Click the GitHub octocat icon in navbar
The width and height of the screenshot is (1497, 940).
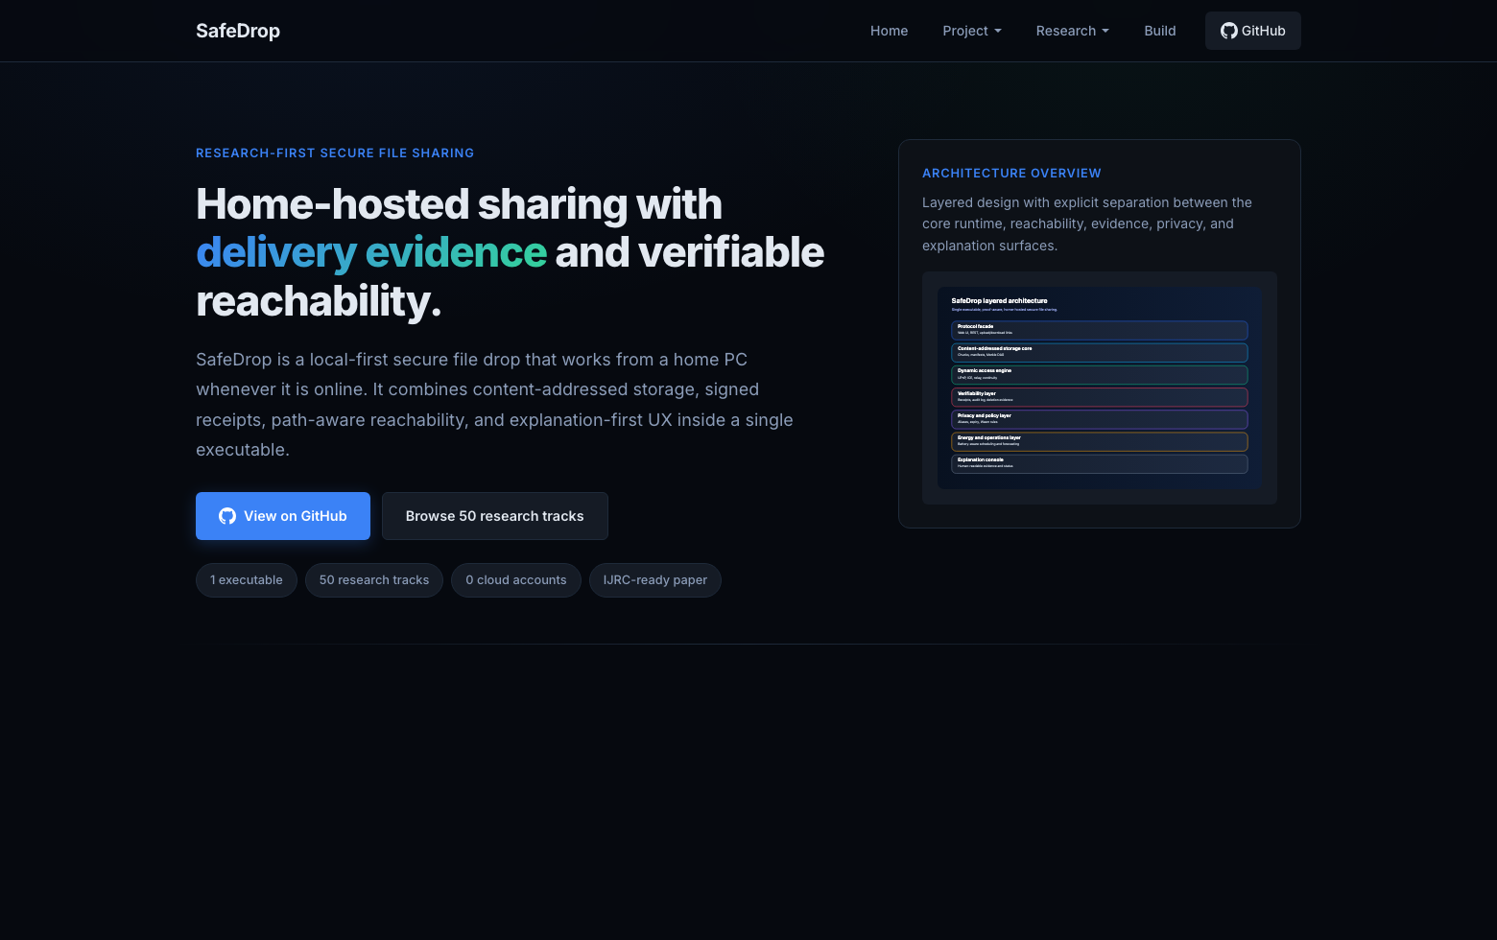[1228, 30]
